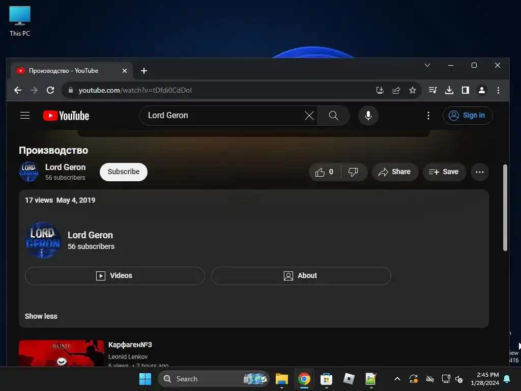Subscribe to Lord Geron
521x391 pixels.
click(124, 172)
